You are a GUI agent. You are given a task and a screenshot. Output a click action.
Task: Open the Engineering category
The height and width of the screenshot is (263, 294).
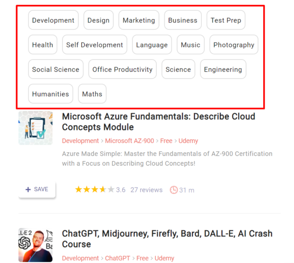point(223,69)
